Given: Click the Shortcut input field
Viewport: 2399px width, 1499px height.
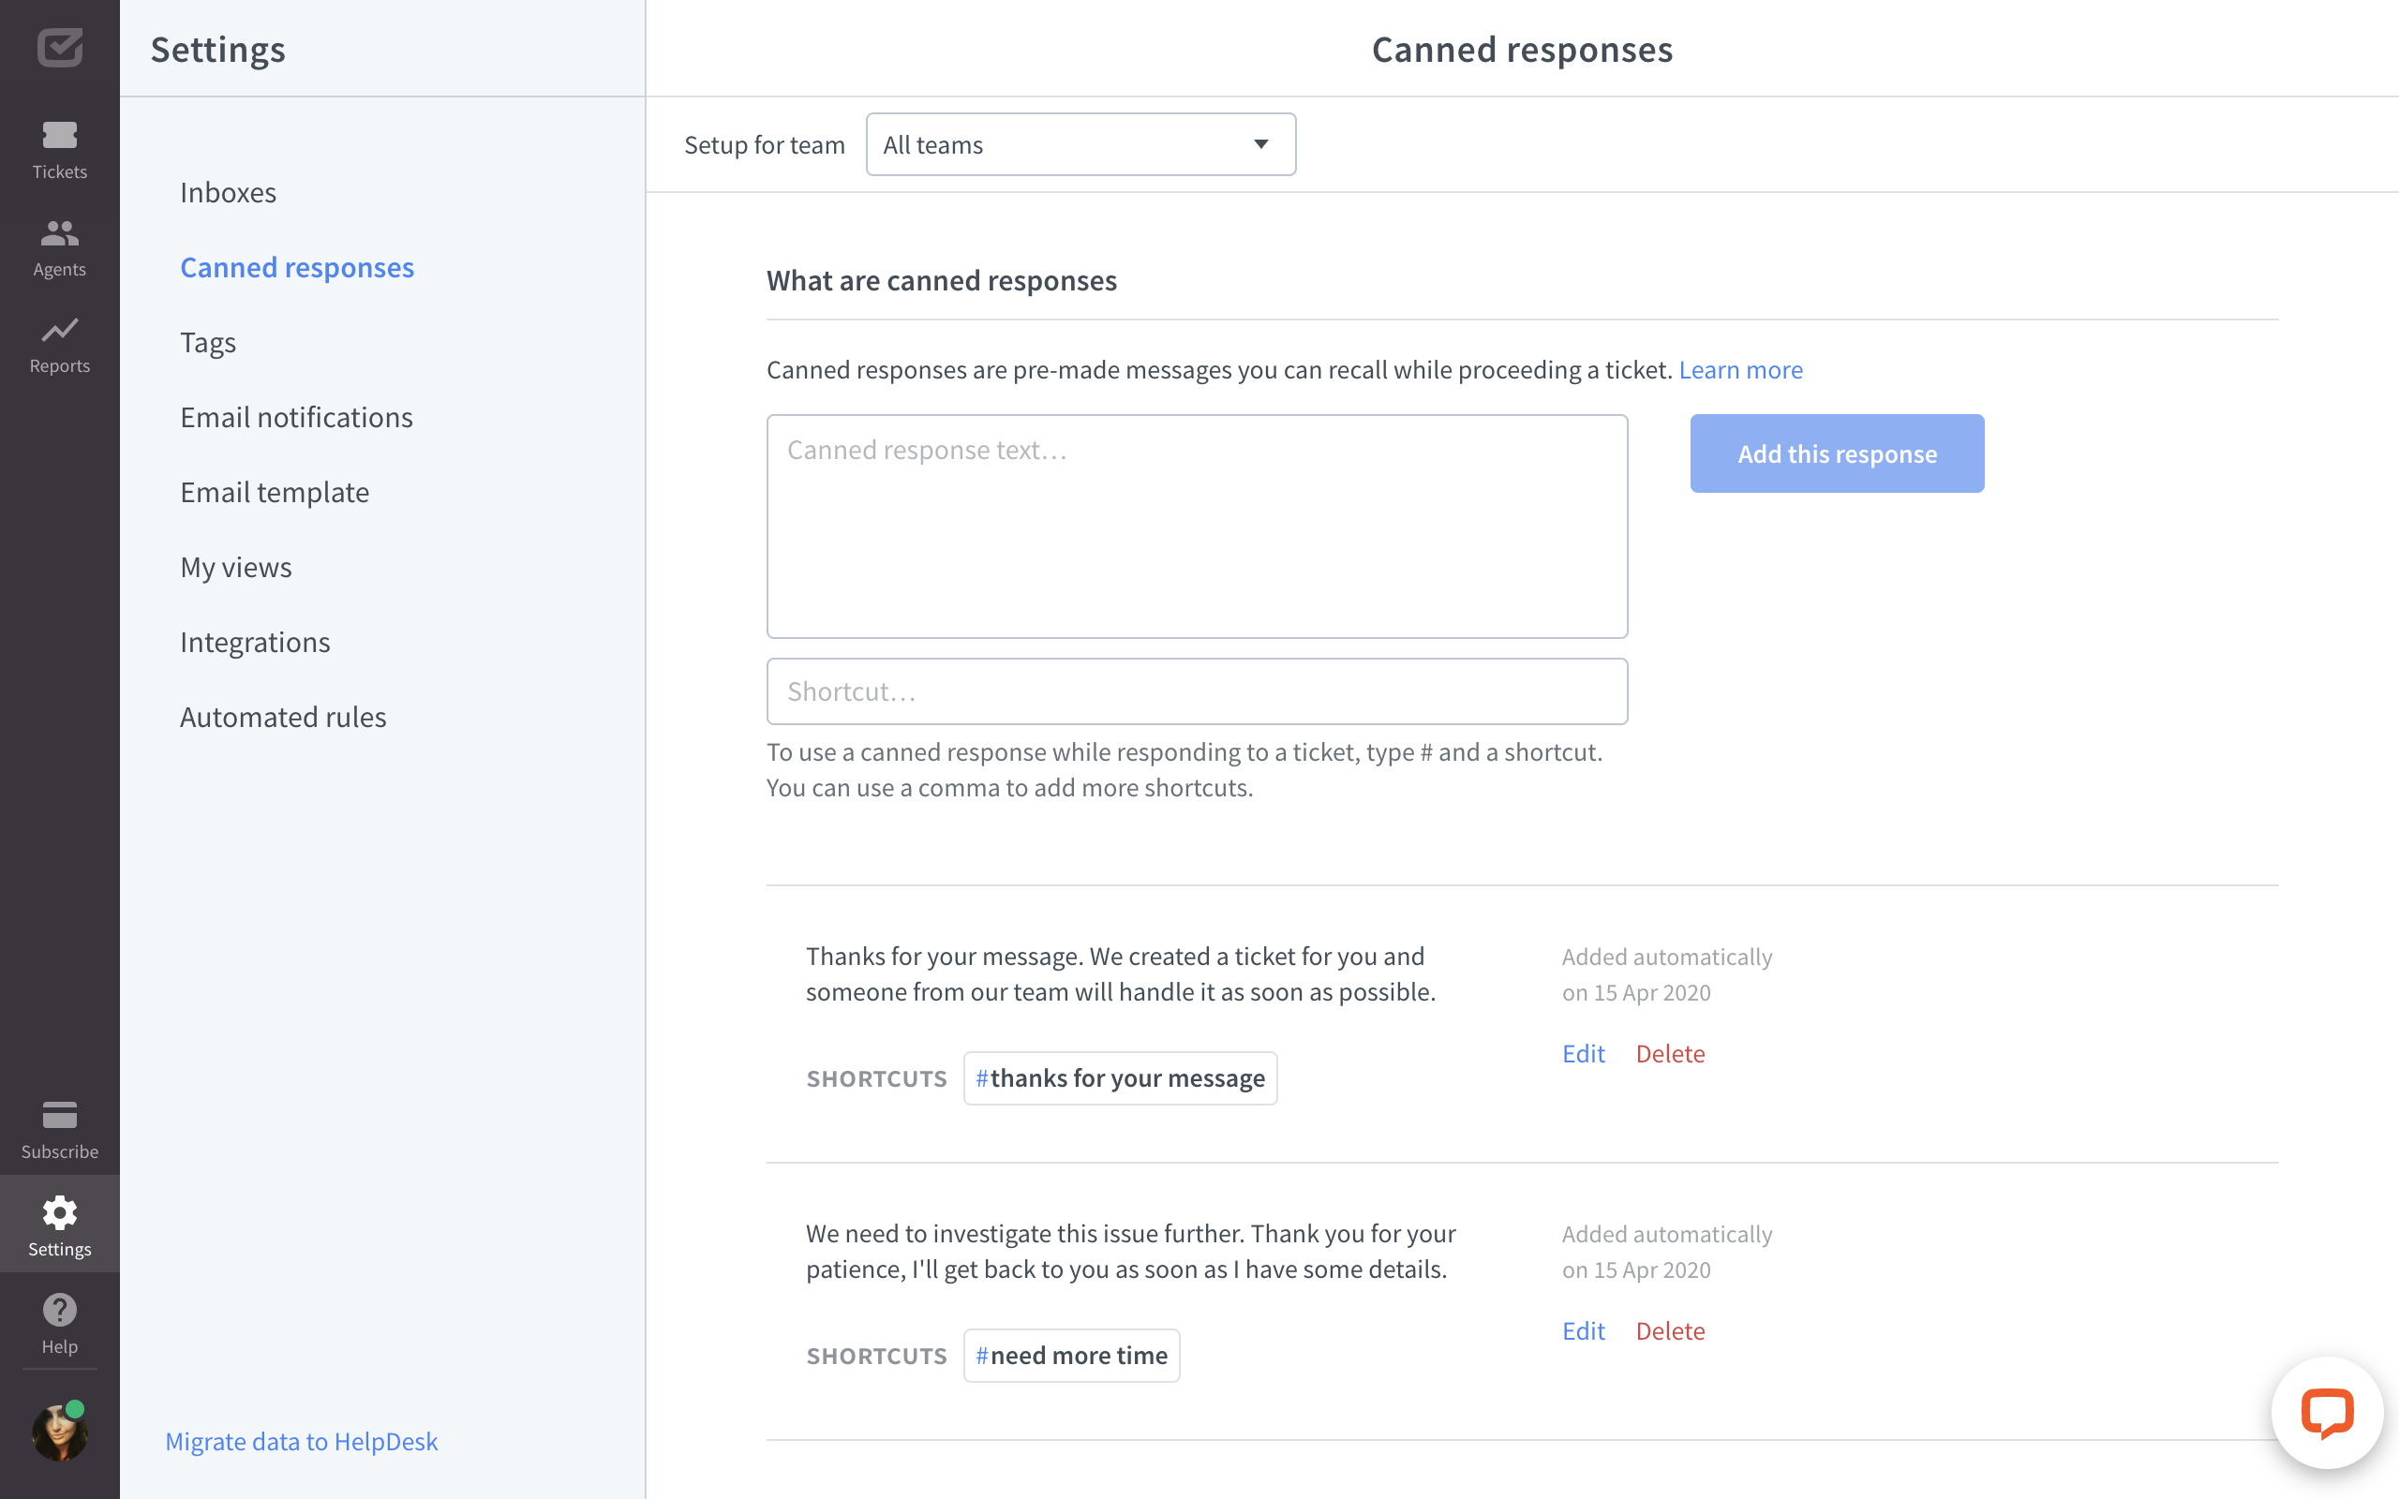Looking at the screenshot, I should (1196, 691).
